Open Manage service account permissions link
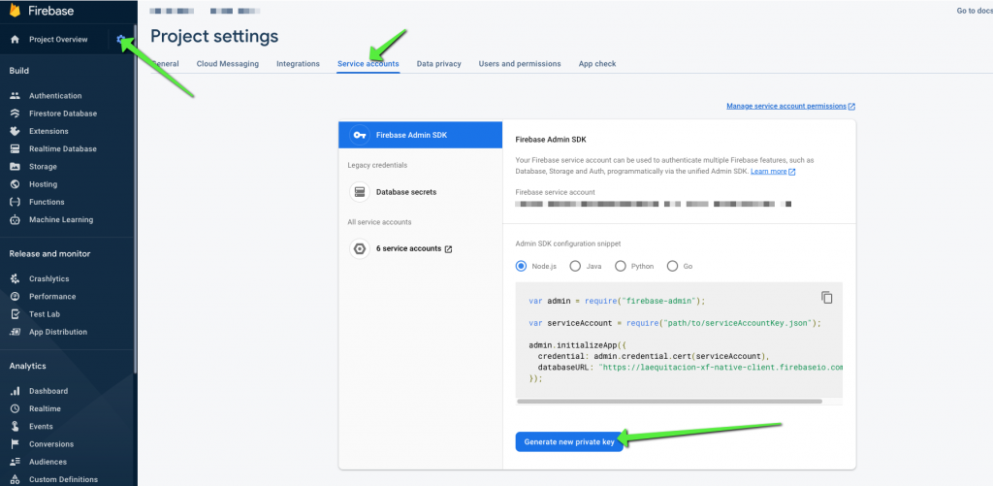Screen dimensions: 993x486 (791, 106)
